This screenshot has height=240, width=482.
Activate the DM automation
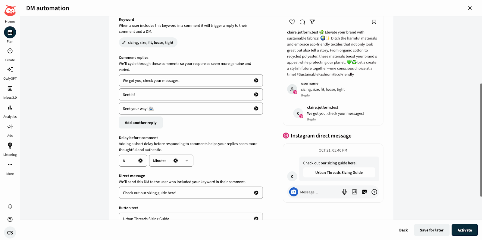pyautogui.click(x=464, y=230)
